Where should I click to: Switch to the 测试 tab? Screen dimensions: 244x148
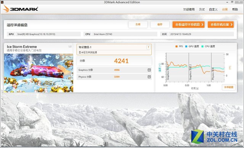(x=202, y=10)
